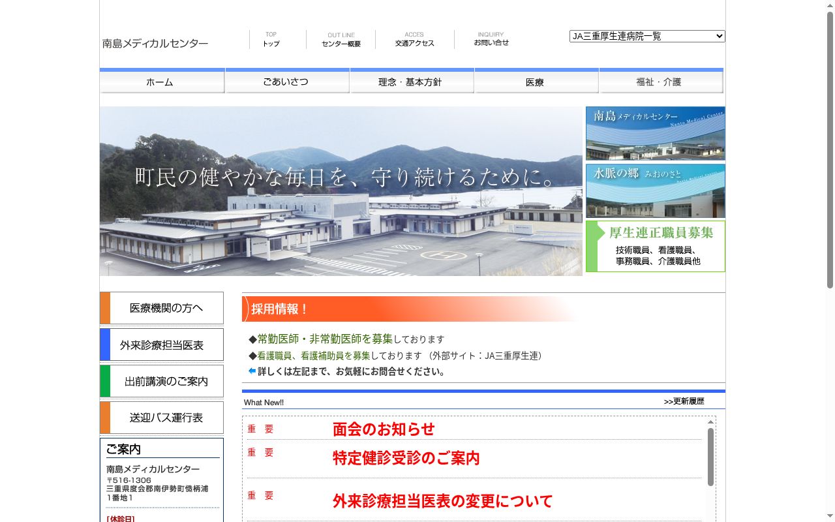Open 水脈の郷 みおのさと banner
The image size is (835, 522).
click(656, 191)
